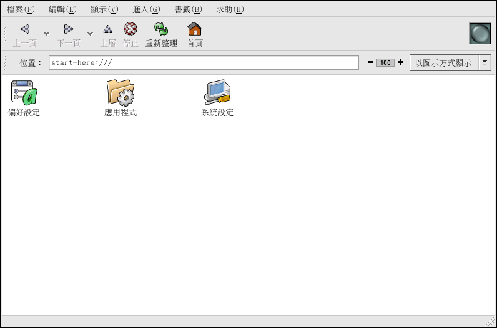Viewport: 497px width, 328px height.
Task: Click the Forward (下一頁) arrow icon
Action: (69, 29)
